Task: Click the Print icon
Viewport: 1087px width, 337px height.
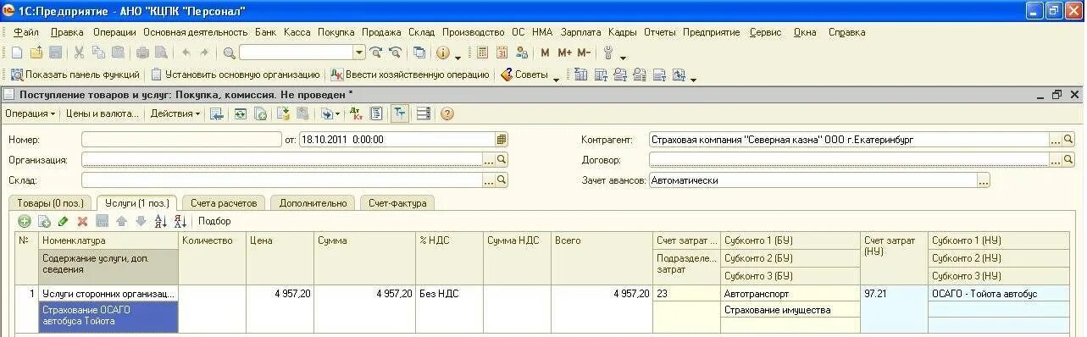Action: point(143,52)
